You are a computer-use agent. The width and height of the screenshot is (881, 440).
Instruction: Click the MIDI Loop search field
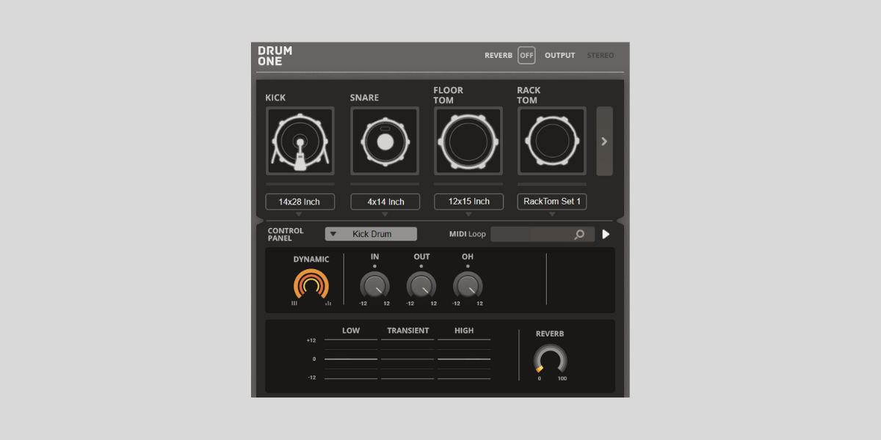click(x=532, y=235)
